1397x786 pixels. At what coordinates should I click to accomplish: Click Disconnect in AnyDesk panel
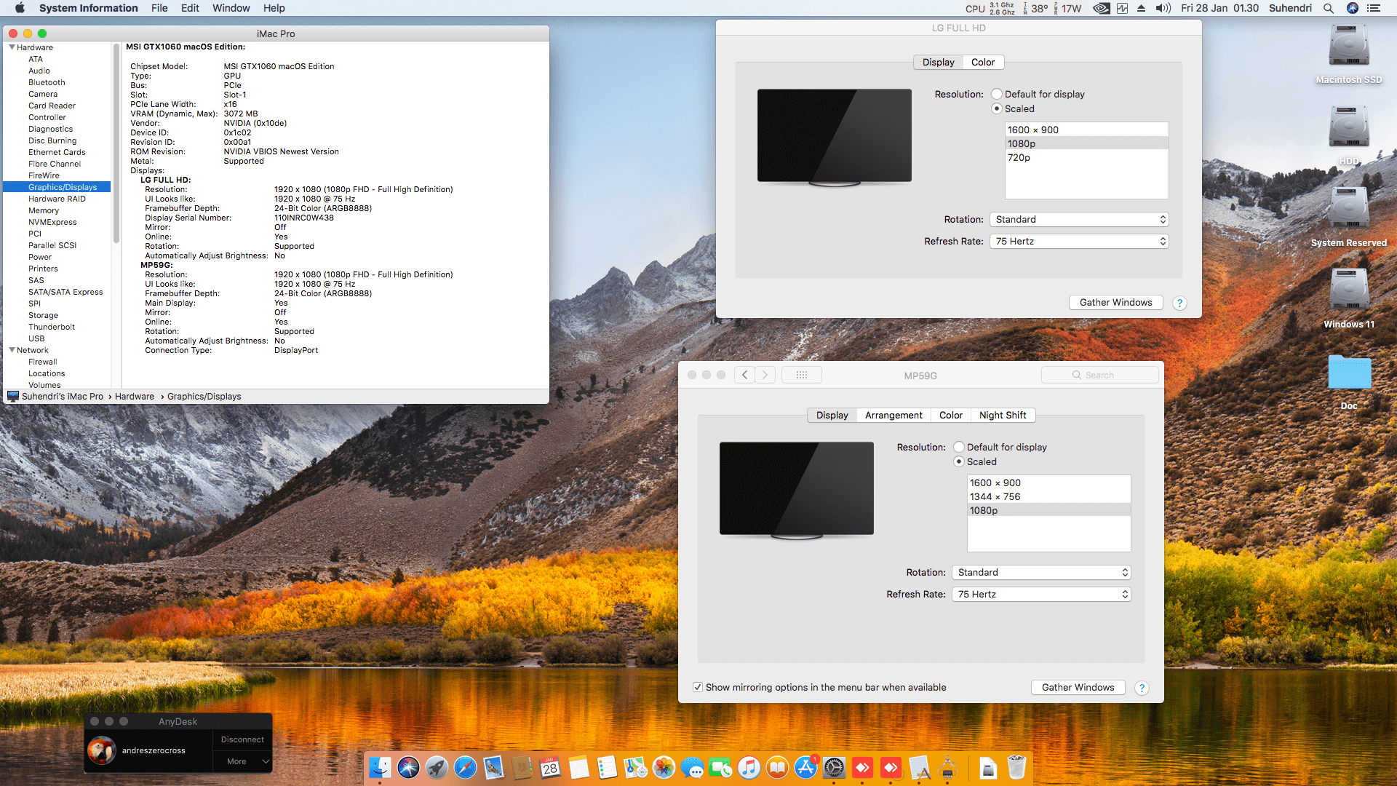(242, 739)
